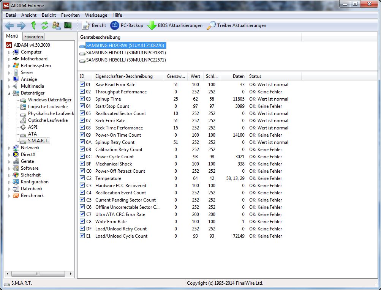The image size is (381, 290).
Task: Click the Treiber Aktualisierungen magnifier icon
Action: (x=211, y=25)
